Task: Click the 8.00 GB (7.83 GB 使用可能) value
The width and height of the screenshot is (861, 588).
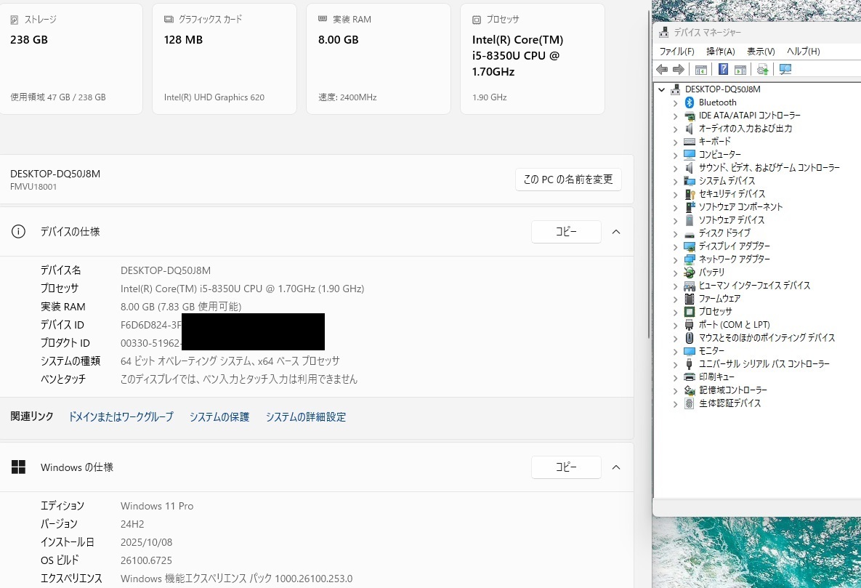Action: [x=181, y=307]
